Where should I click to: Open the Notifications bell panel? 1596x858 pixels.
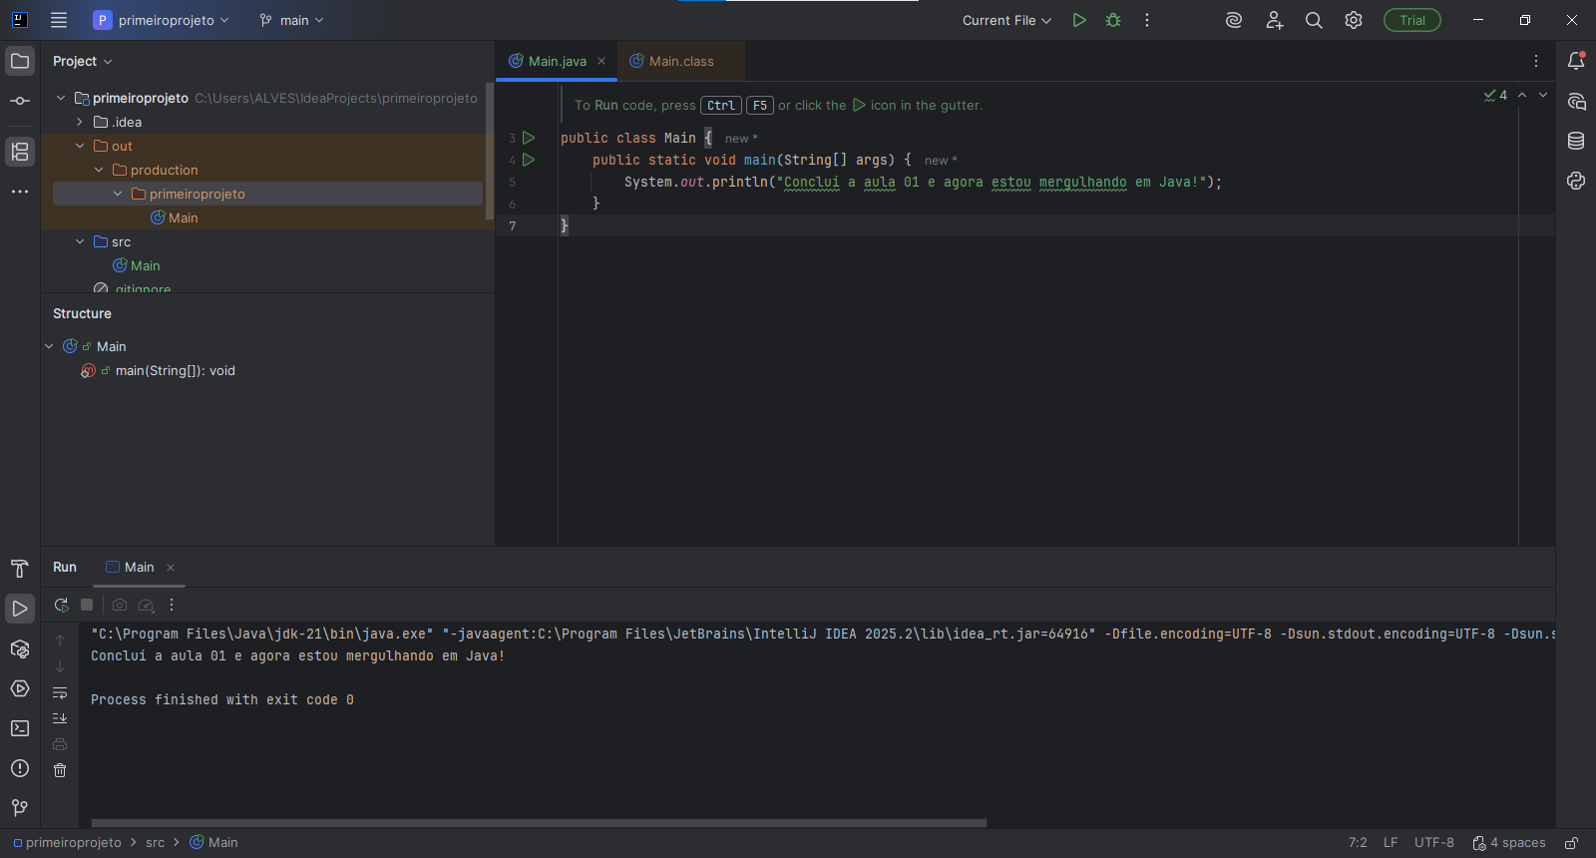coord(1576,61)
